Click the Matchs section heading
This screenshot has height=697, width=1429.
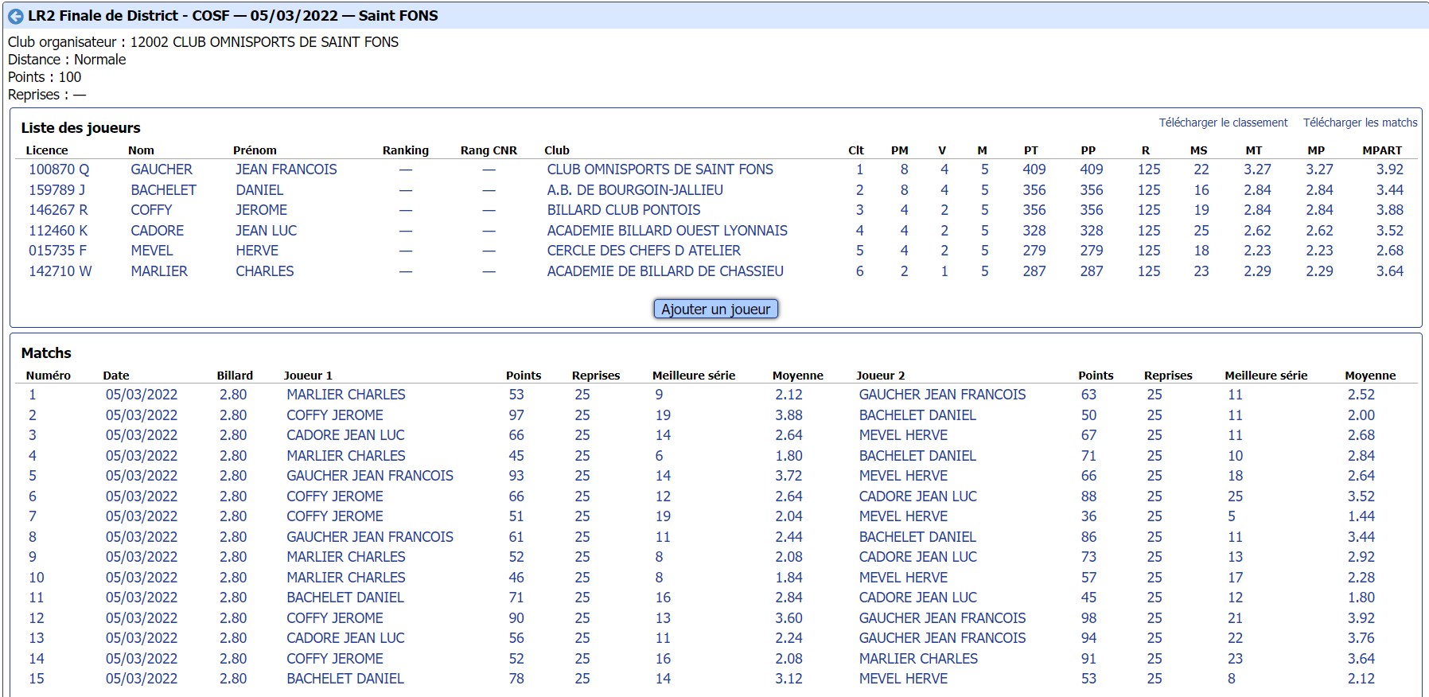pos(46,353)
